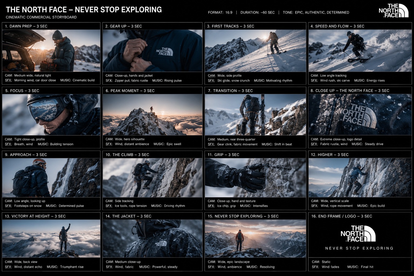Image resolution: width=414 pixels, height=276 pixels.
Task: Click the '4. SPEED AND FLOW – 3 SEC' heading
Action: click(337, 26)
